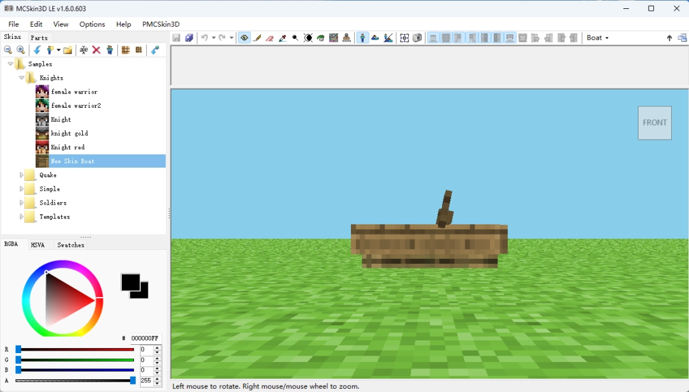Image resolution: width=689 pixels, height=392 pixels.
Task: Select the Eraser tool
Action: click(269, 38)
